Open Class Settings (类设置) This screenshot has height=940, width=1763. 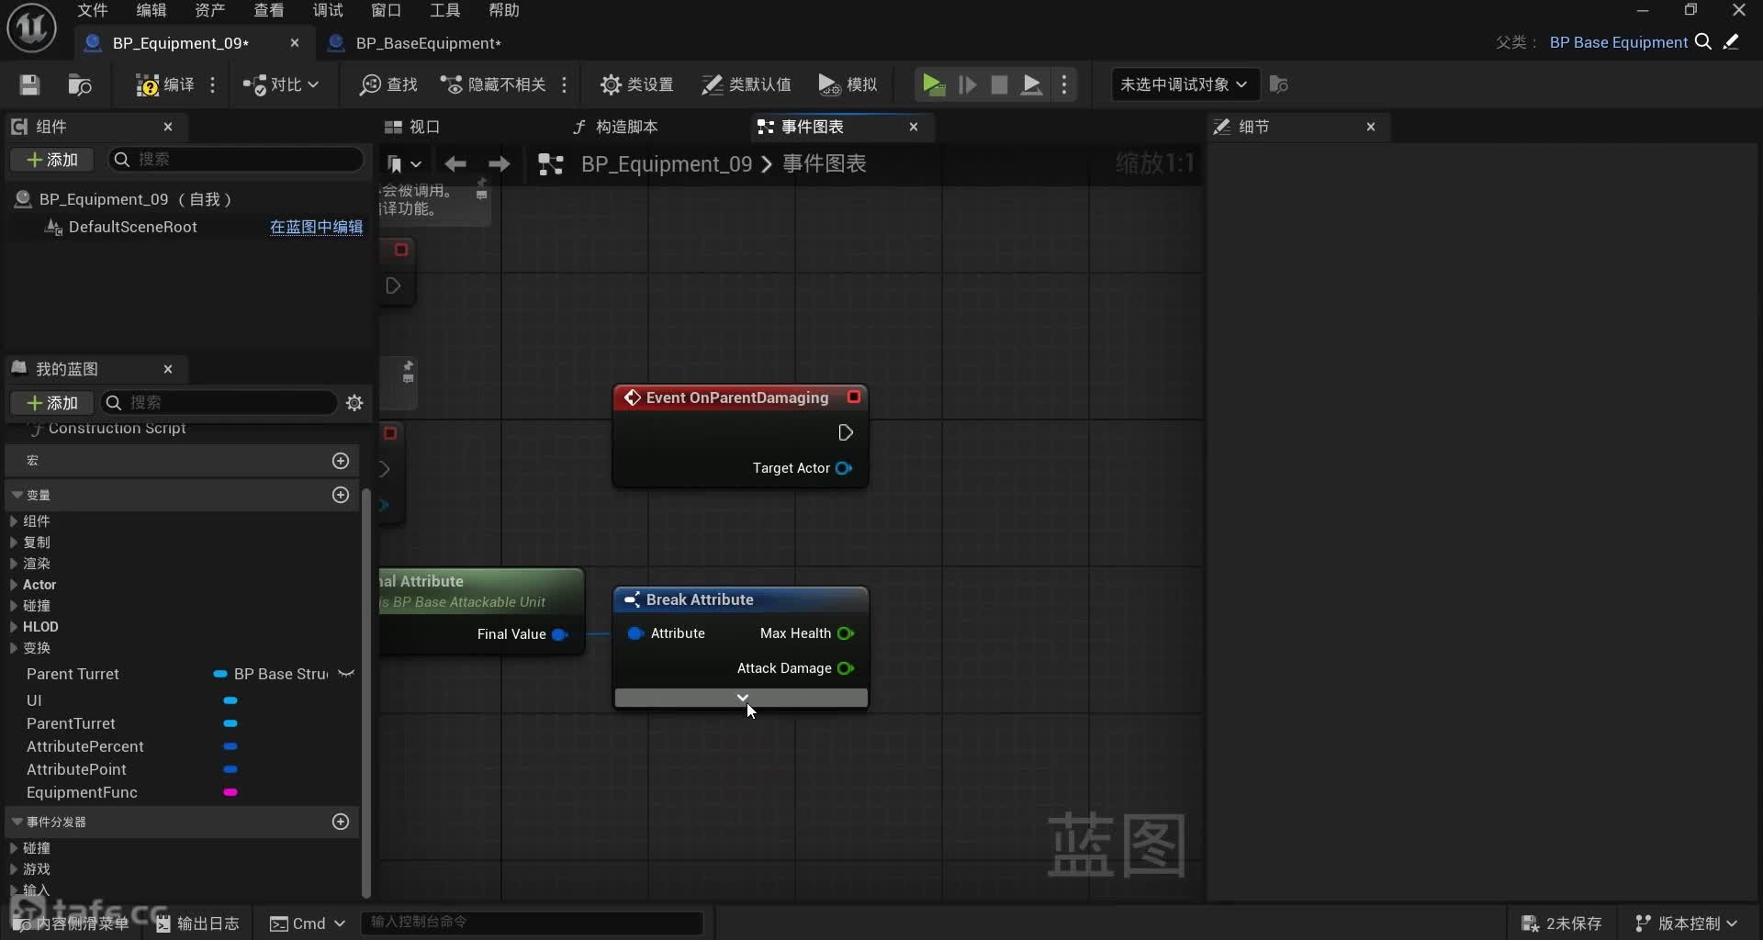[636, 85]
